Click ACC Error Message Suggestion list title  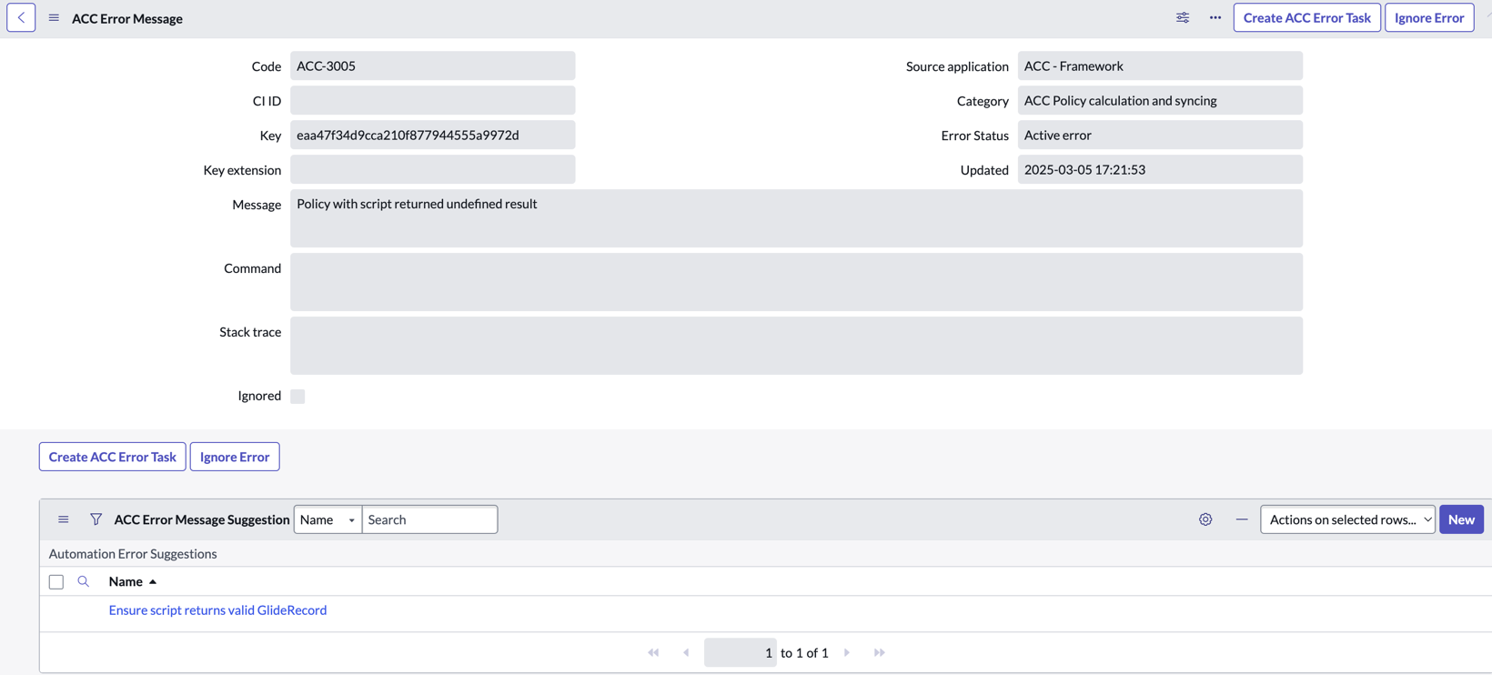(202, 519)
